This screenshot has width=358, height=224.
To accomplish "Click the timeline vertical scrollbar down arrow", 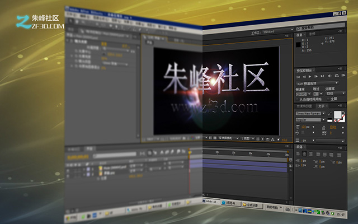I will pyautogui.click(x=291, y=198).
